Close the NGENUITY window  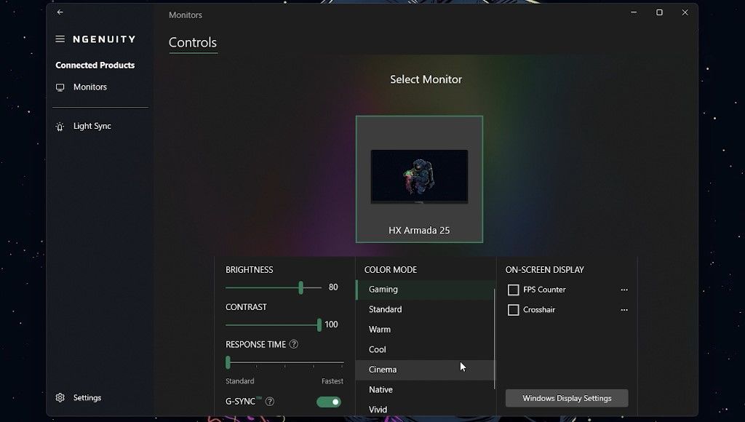click(685, 13)
